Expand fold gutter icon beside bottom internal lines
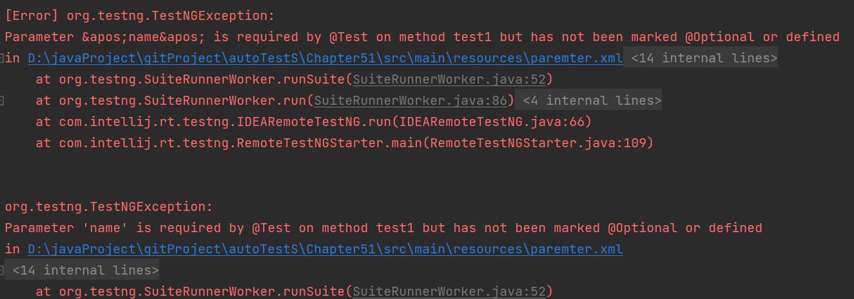 point(2,270)
